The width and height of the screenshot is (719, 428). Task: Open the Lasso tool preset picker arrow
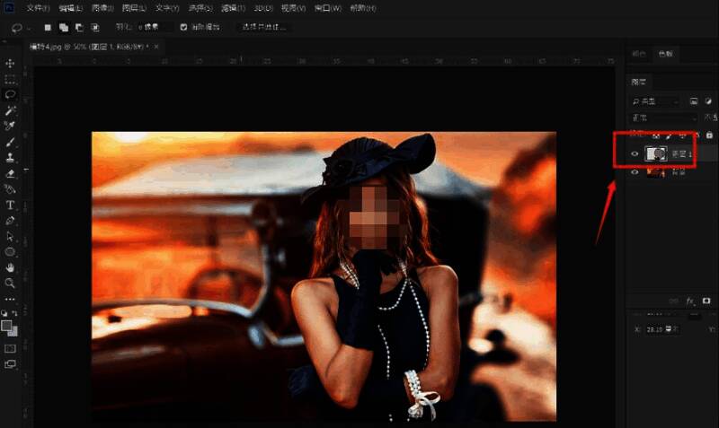coord(30,28)
